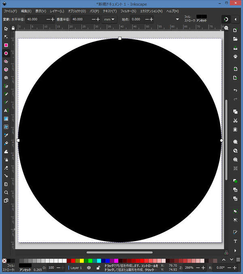
Task: Open the ファイル(F) menu
Action: coord(11,11)
